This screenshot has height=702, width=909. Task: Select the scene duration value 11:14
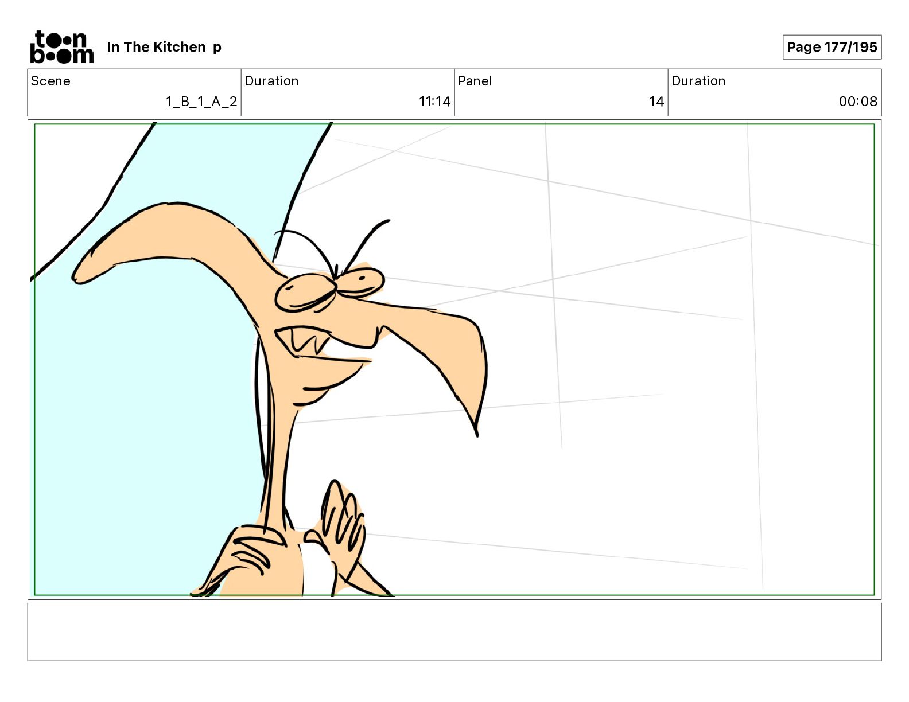434,102
